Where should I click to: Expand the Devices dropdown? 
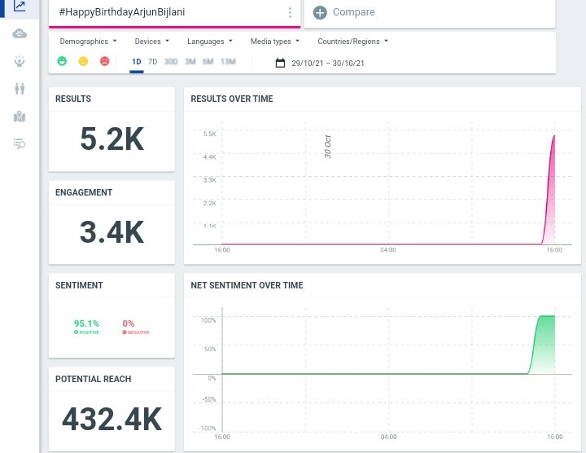[151, 42]
